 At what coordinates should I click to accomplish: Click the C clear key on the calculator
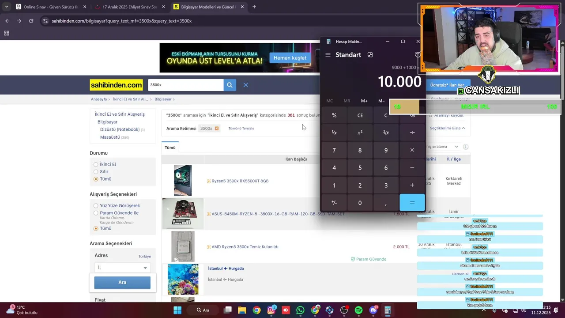386,115
